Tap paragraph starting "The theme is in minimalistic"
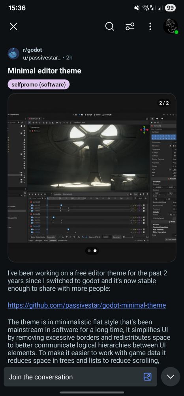184x396 pixels. [x=89, y=341]
